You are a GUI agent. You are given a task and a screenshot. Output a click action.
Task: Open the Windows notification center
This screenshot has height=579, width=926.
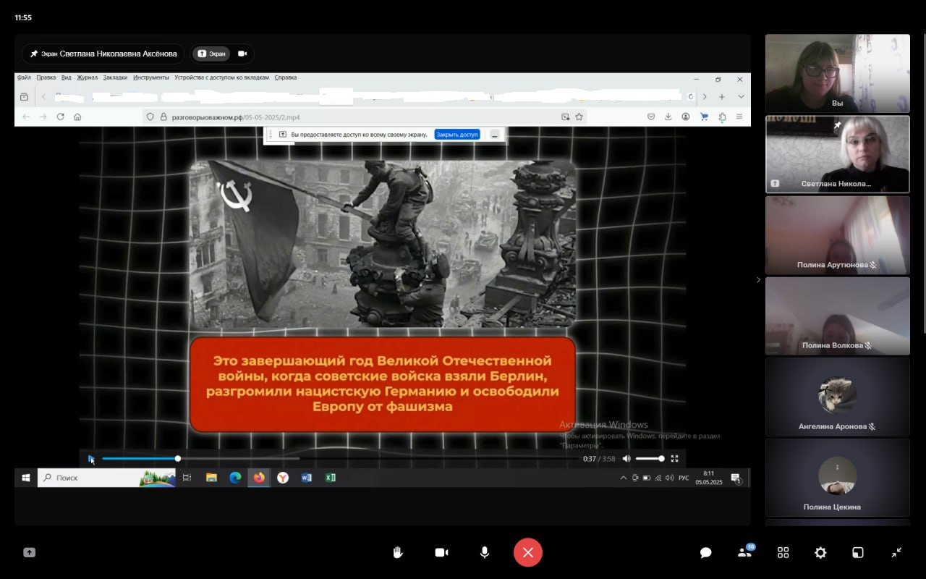[736, 478]
